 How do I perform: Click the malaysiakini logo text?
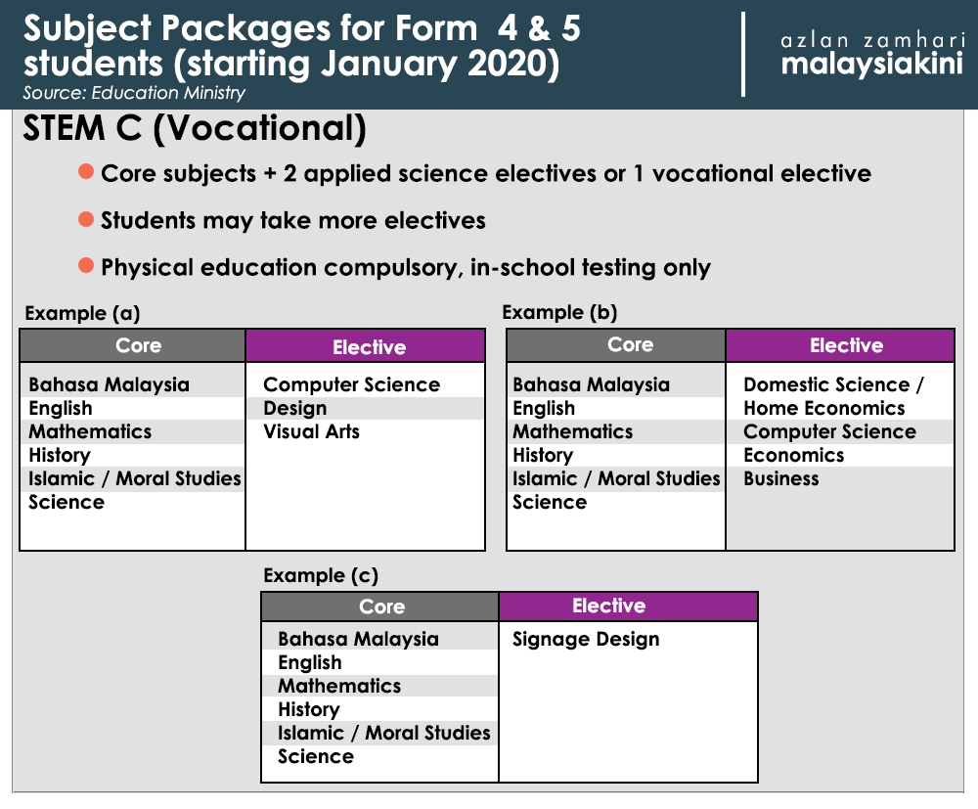point(872,65)
